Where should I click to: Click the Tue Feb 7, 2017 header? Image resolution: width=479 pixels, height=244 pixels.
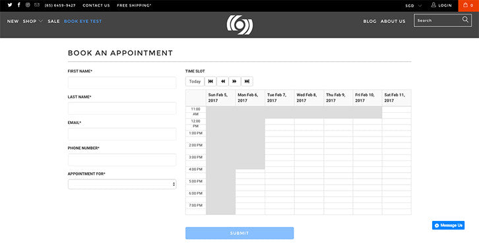point(280,98)
